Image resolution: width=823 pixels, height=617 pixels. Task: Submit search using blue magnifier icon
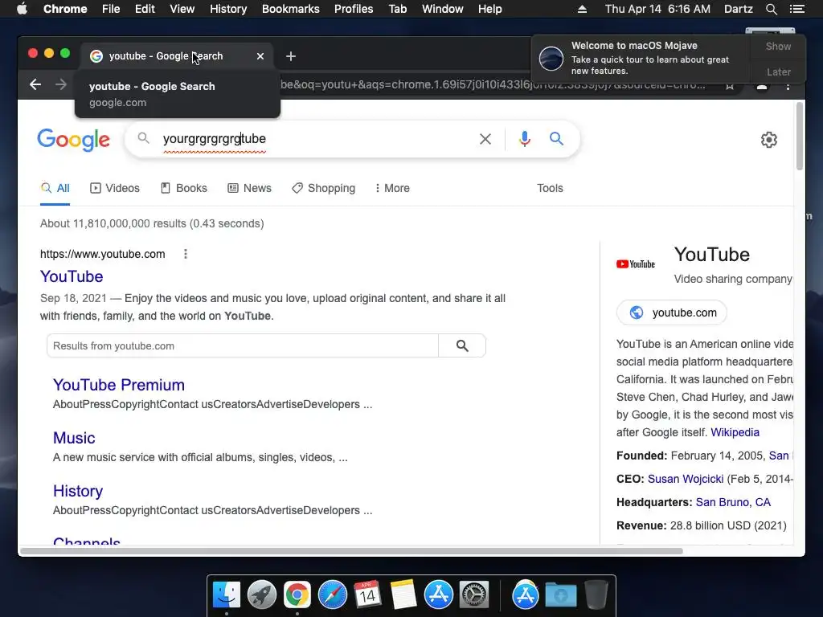(556, 138)
